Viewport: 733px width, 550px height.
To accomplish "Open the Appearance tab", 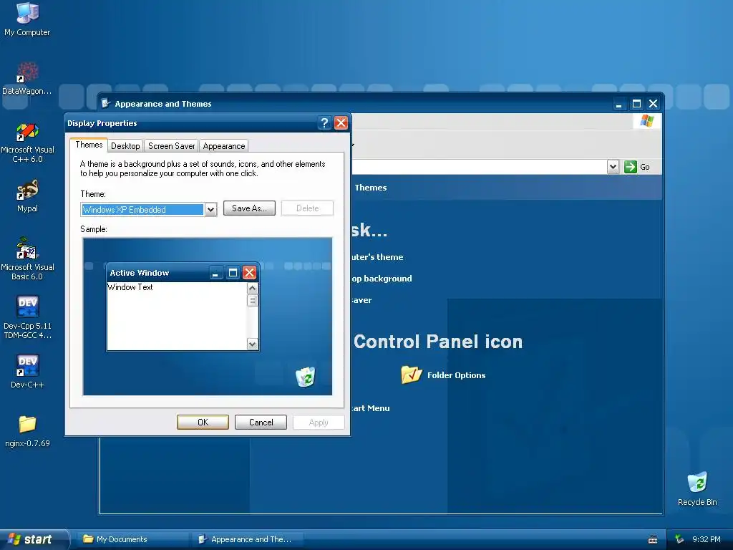I will tap(224, 146).
